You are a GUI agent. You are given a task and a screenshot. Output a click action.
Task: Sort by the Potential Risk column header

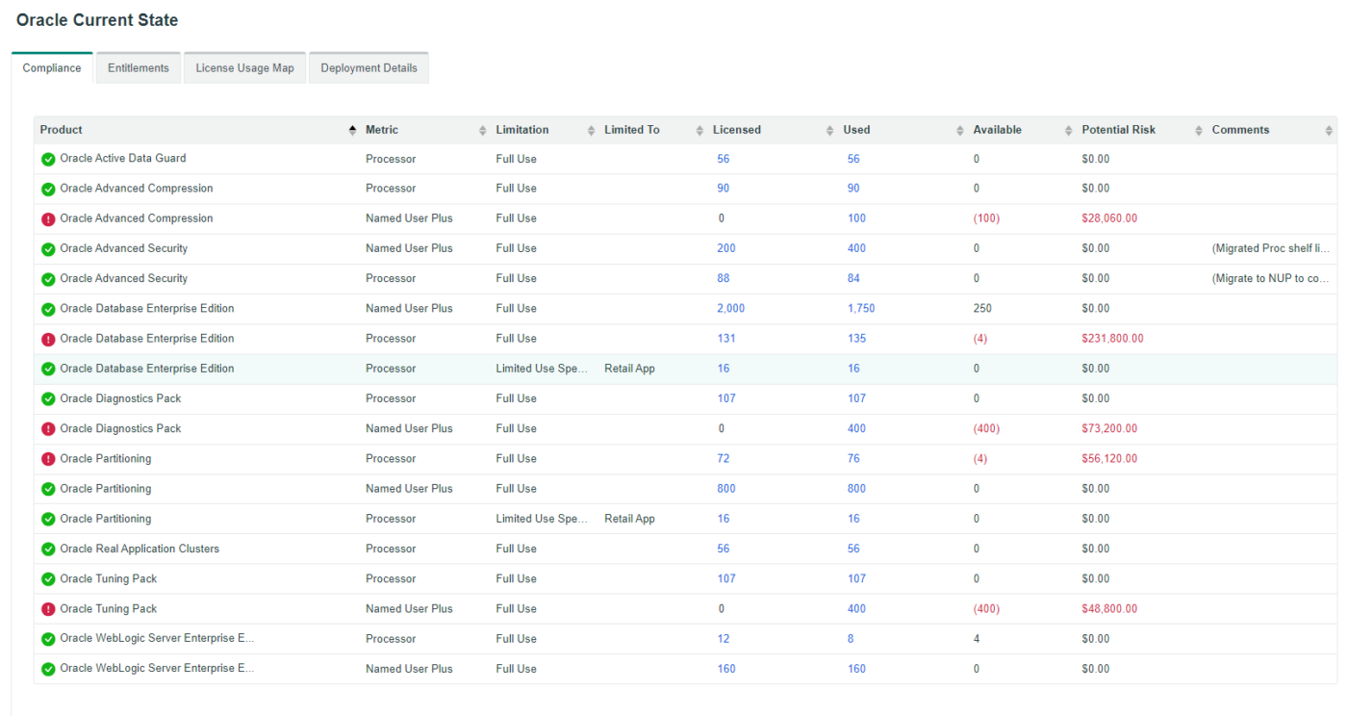pyautogui.click(x=1119, y=130)
